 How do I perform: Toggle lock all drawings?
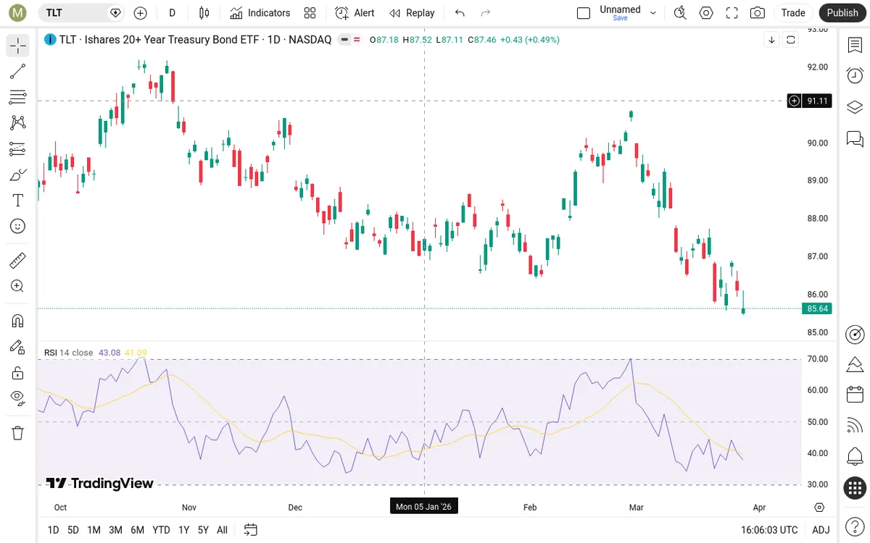[x=18, y=373]
